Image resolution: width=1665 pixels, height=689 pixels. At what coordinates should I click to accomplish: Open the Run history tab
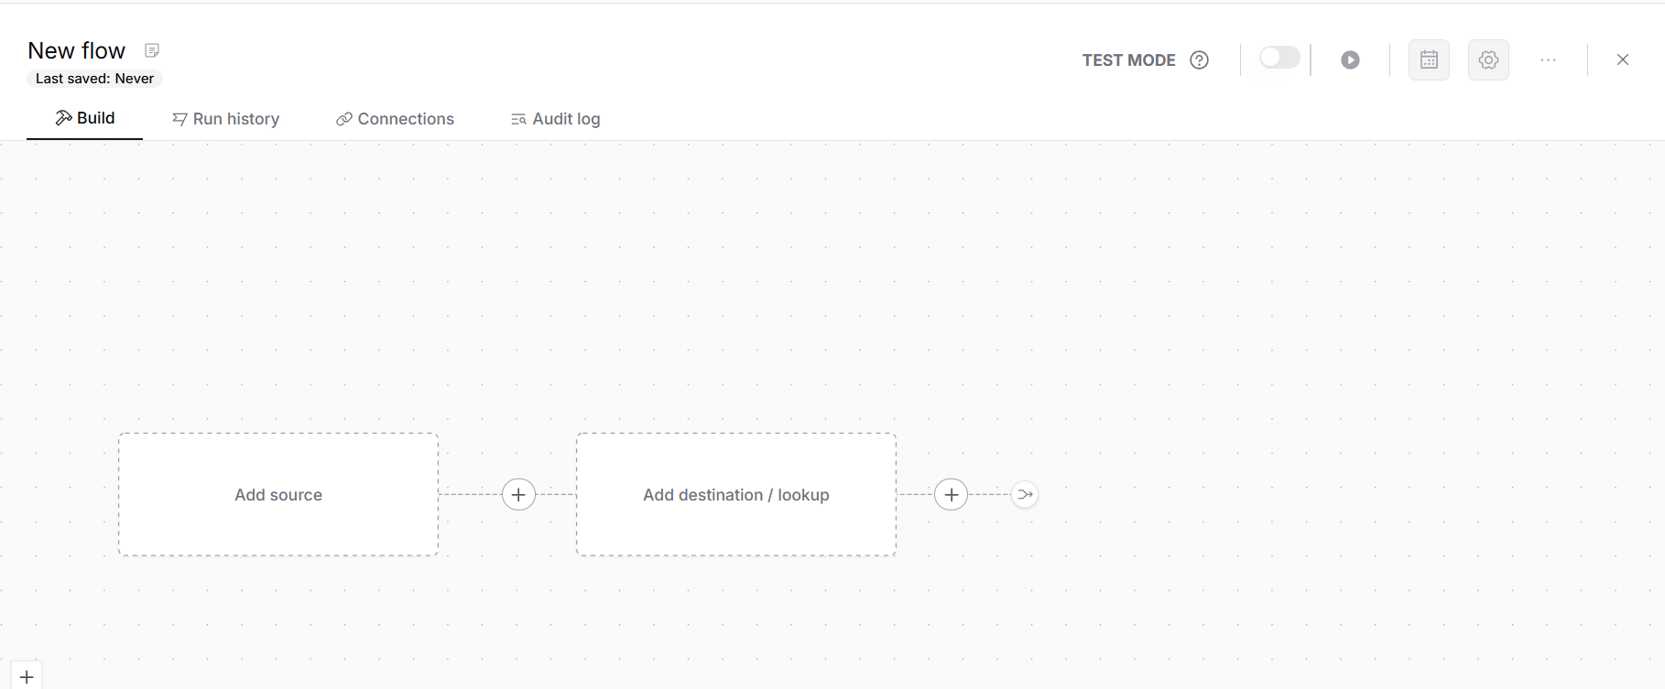tap(226, 119)
